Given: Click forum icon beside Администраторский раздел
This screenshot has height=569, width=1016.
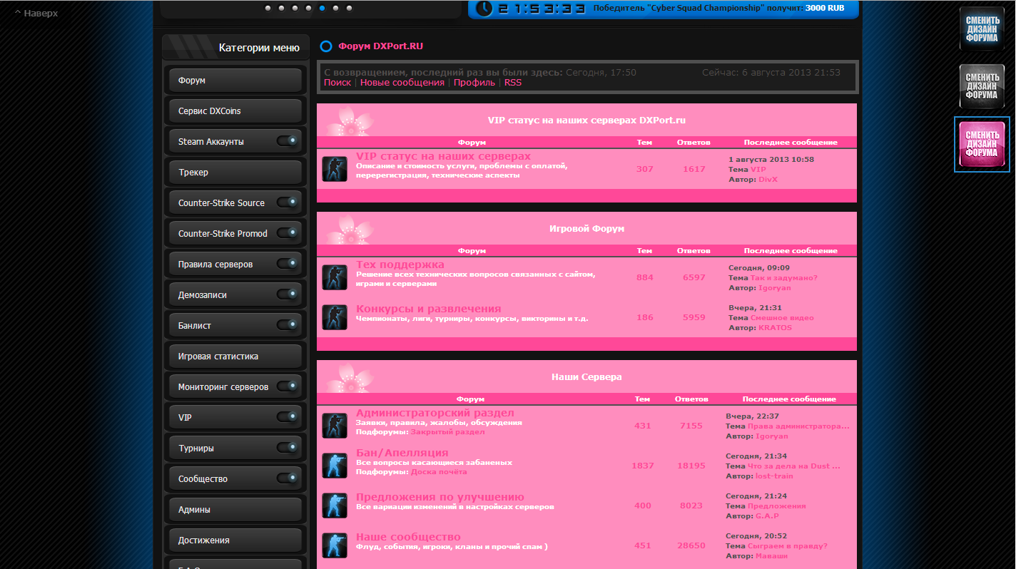Looking at the screenshot, I should tap(335, 426).
